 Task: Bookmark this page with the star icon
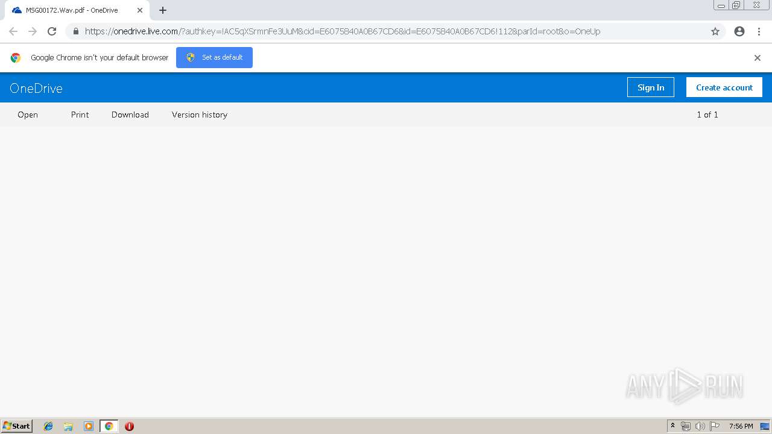(715, 31)
